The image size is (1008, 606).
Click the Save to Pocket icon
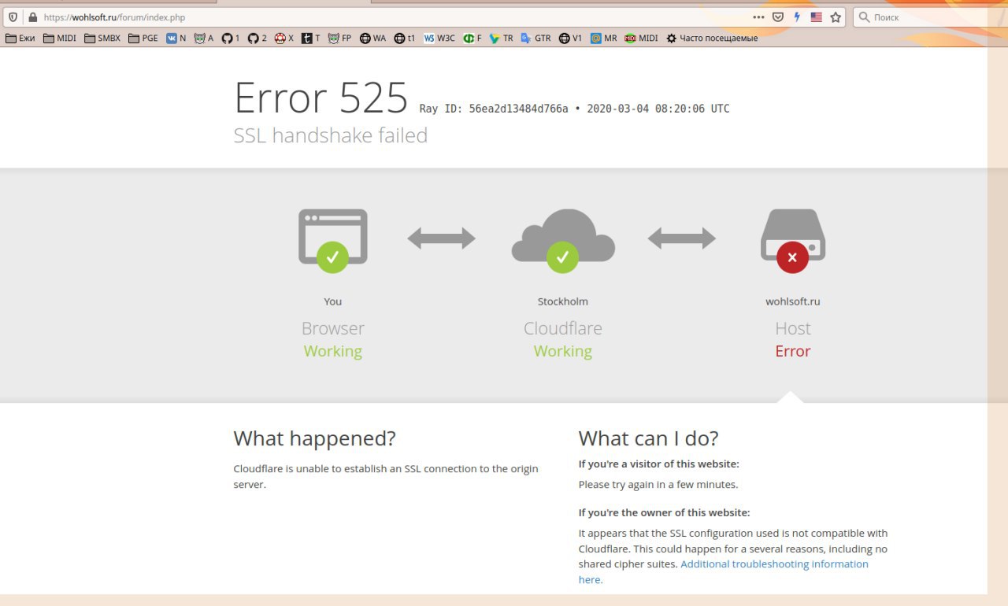pyautogui.click(x=778, y=17)
